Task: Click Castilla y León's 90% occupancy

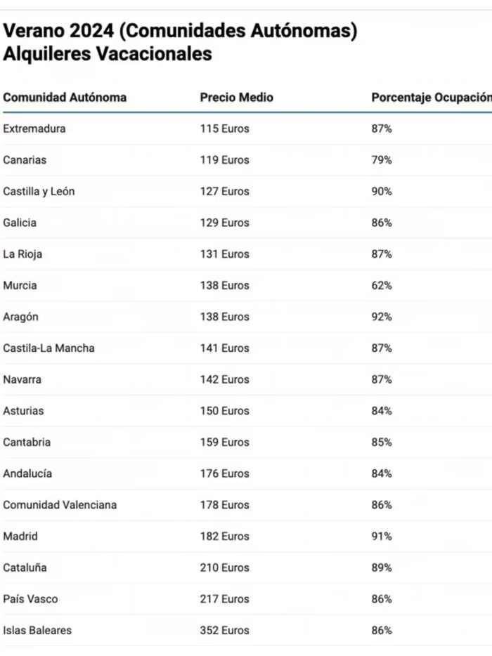Action: pyautogui.click(x=382, y=191)
